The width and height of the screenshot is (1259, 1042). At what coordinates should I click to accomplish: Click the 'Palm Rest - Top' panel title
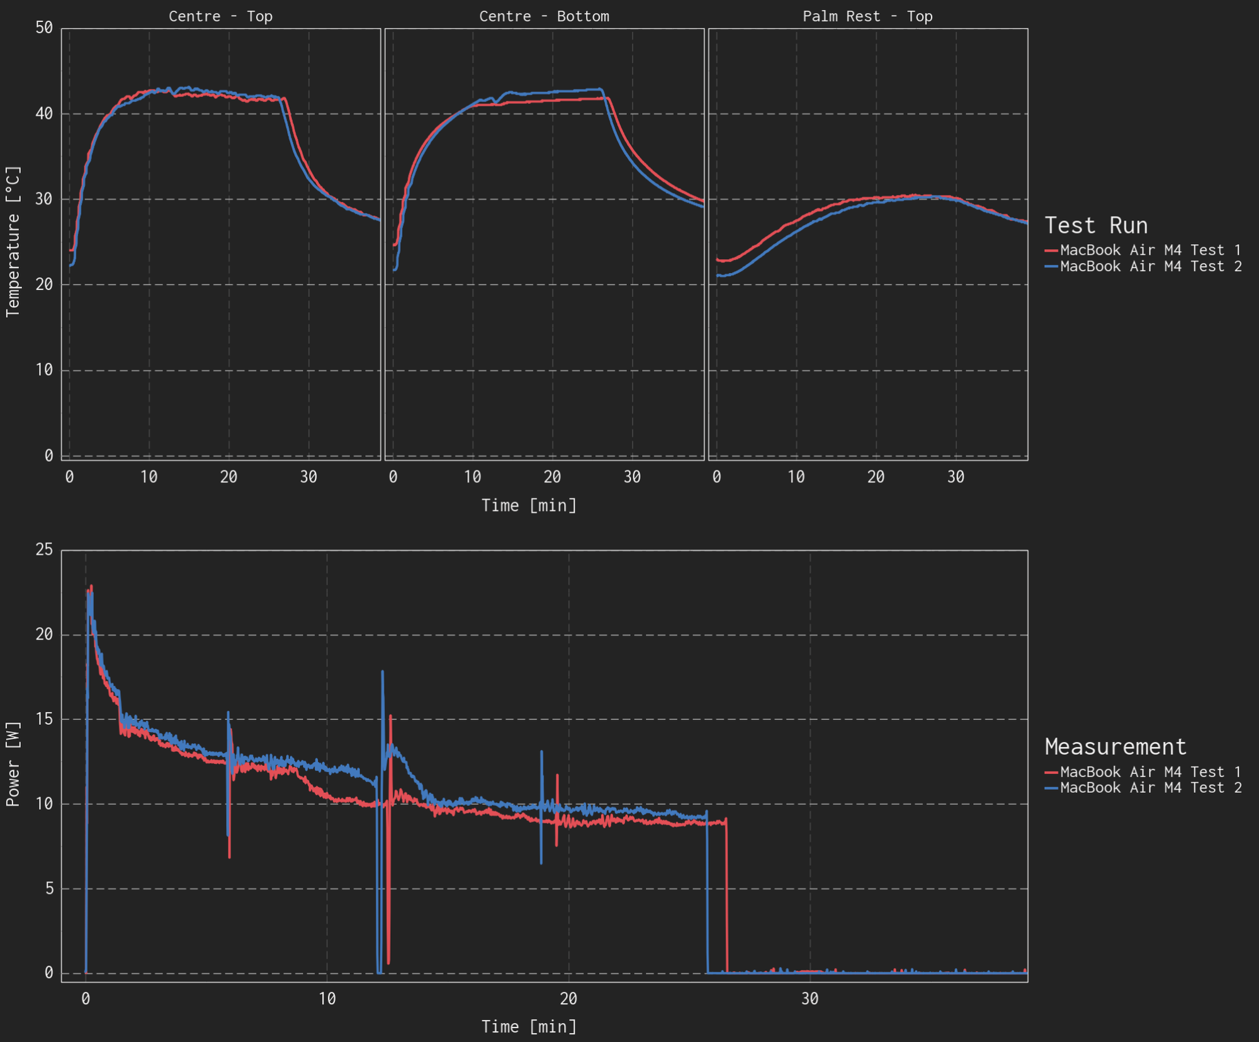click(x=867, y=16)
